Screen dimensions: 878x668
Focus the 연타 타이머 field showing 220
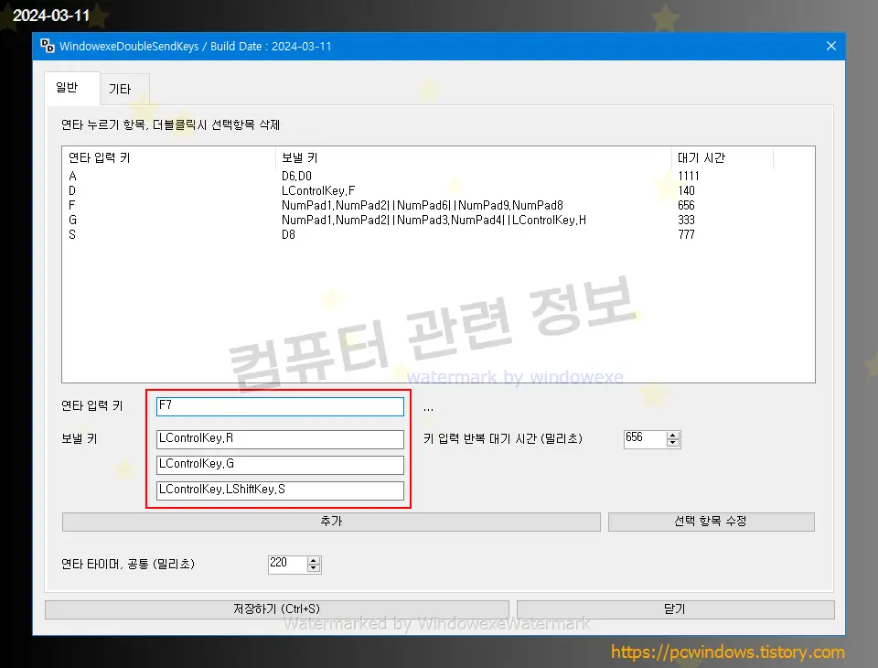(287, 564)
